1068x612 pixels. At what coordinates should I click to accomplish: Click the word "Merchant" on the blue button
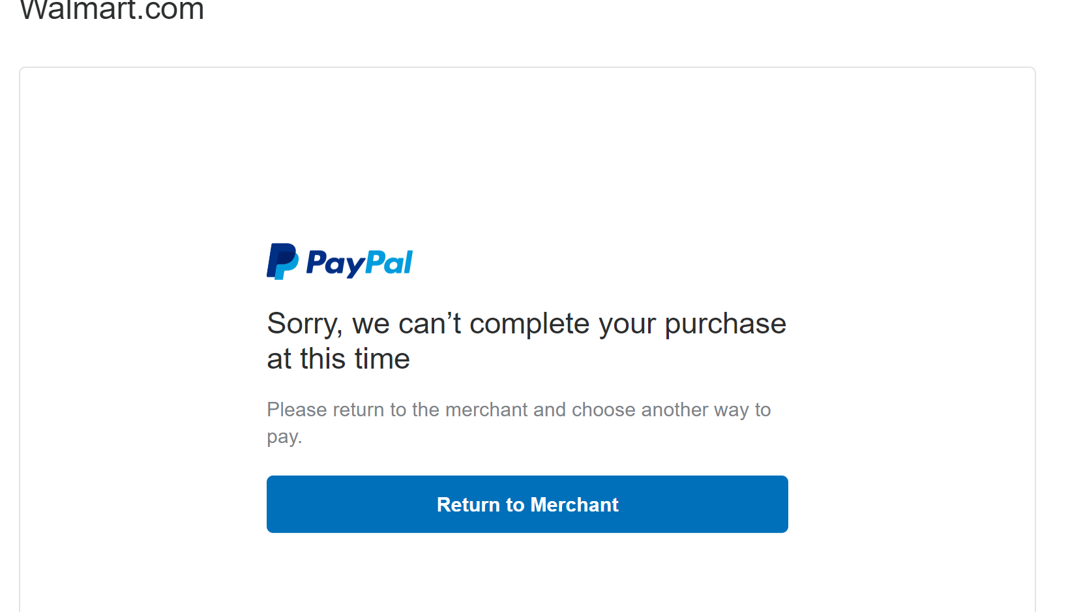click(x=574, y=505)
